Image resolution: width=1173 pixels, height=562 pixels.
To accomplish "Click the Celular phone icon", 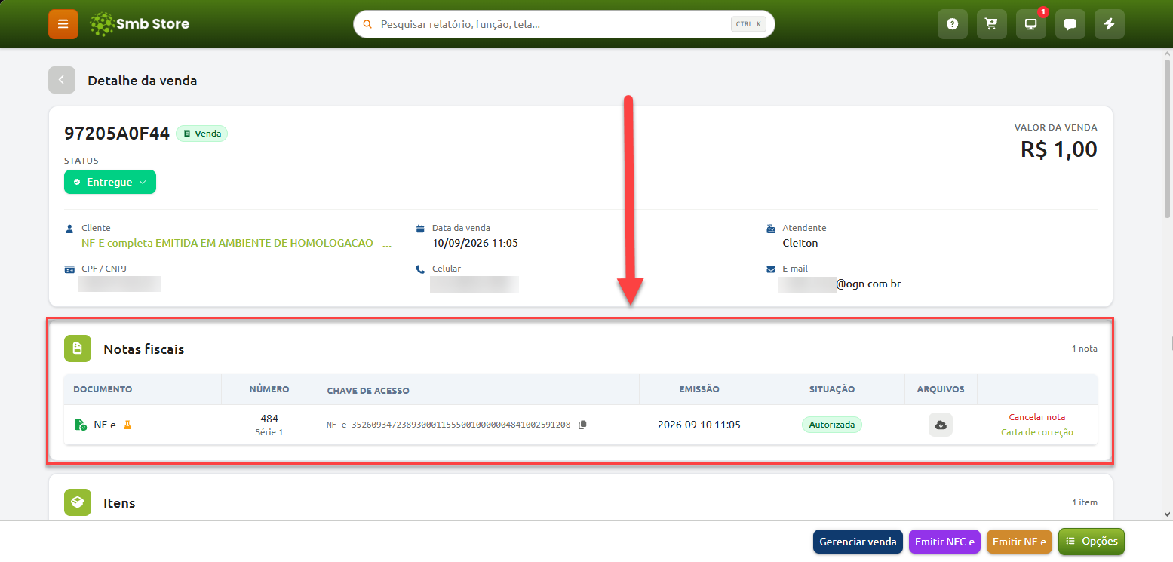I will click(420, 269).
